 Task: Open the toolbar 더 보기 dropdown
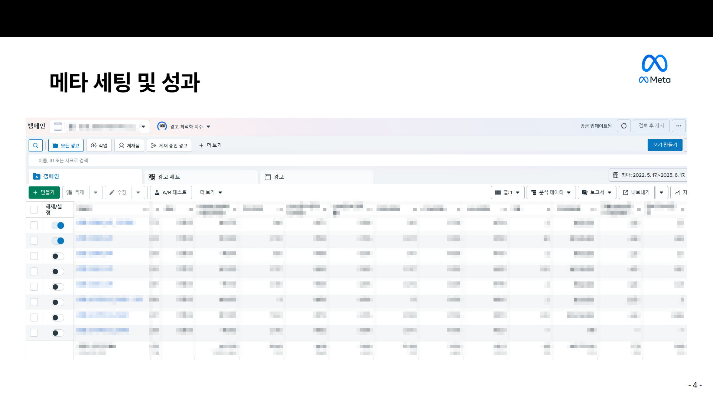(x=211, y=192)
